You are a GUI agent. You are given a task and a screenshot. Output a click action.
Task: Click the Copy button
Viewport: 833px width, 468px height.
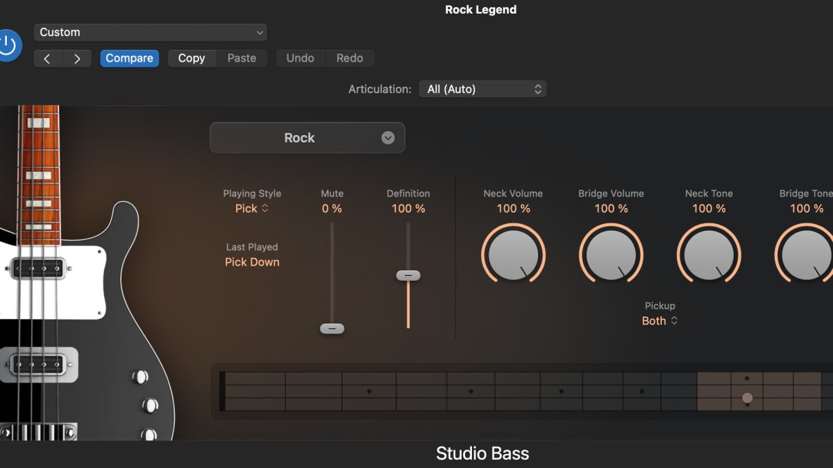pos(192,59)
